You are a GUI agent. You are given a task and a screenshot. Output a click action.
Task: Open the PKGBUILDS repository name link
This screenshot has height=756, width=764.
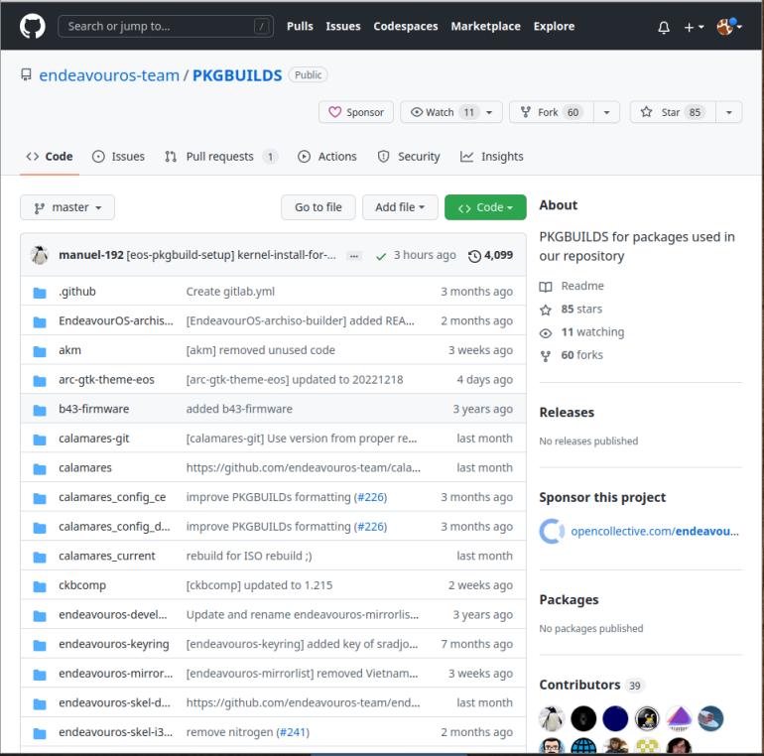tap(237, 75)
